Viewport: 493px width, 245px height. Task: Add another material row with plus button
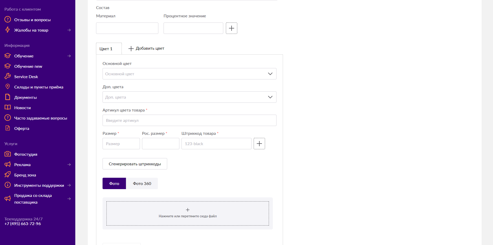[x=232, y=28]
